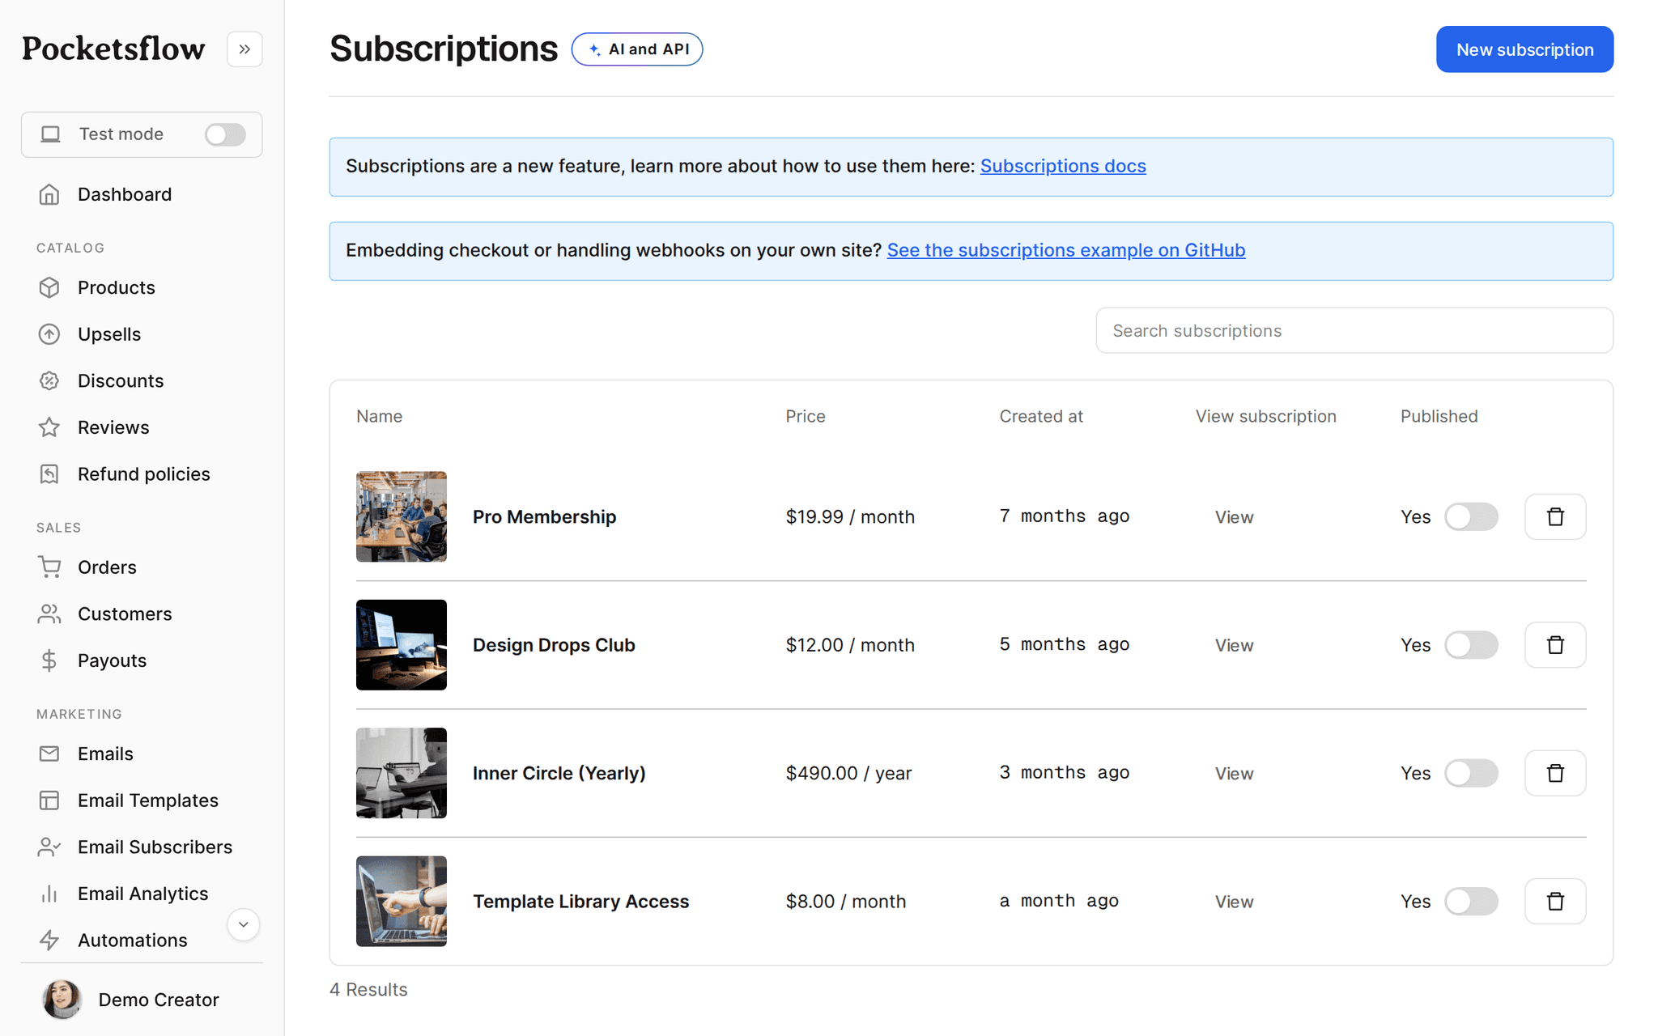Viewport: 1658px width, 1036px height.
Task: Delete Design Drops Club with trash icon
Action: [x=1555, y=645]
